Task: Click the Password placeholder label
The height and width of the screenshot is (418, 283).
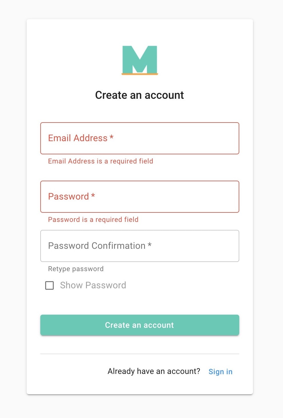Action: 71,197
